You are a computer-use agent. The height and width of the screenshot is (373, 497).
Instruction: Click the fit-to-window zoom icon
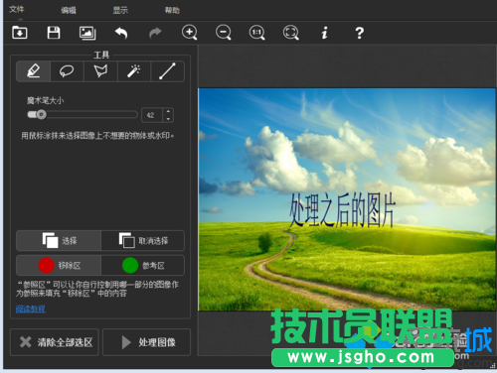tap(291, 33)
